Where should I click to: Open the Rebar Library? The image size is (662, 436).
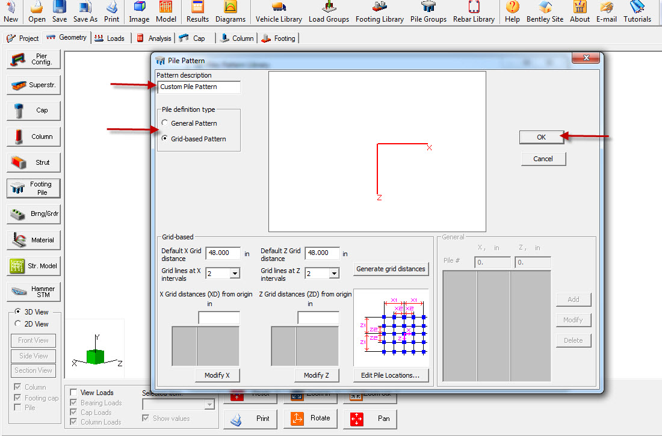click(474, 12)
